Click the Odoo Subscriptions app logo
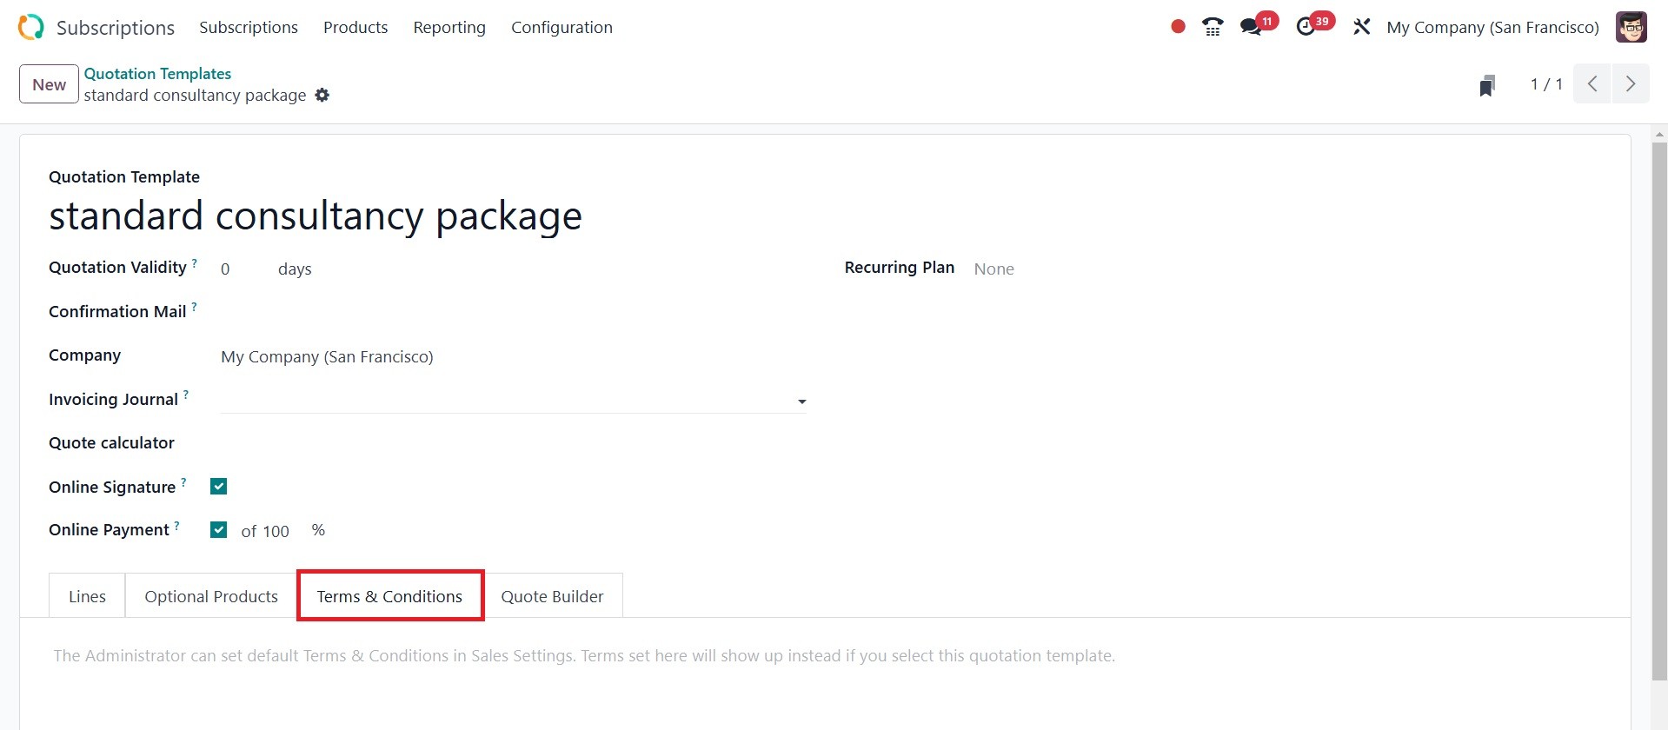Image resolution: width=1668 pixels, height=730 pixels. [31, 27]
